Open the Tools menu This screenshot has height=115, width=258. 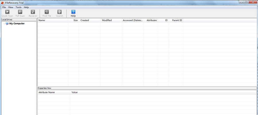pos(18,7)
